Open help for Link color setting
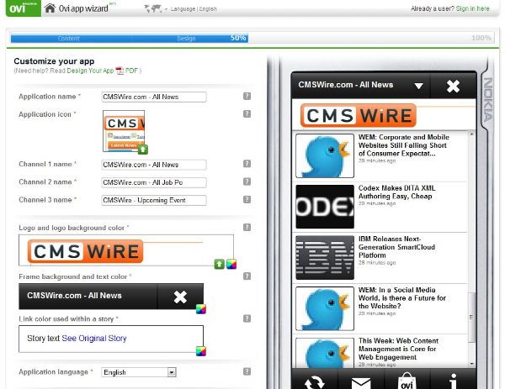This screenshot has height=389, width=505. pyautogui.click(x=247, y=318)
